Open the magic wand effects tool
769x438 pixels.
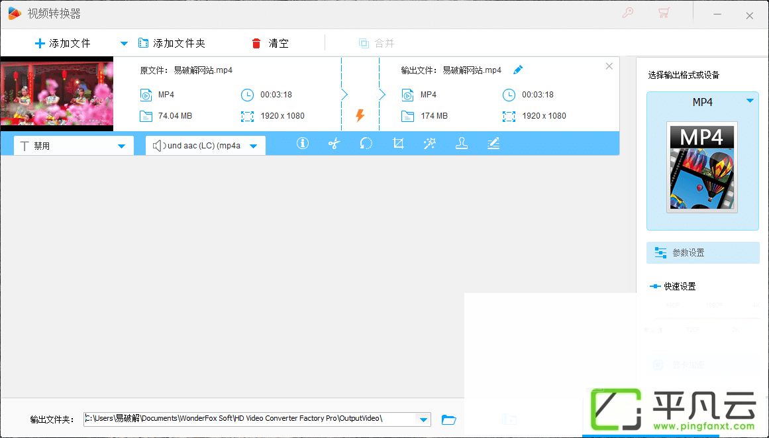click(x=430, y=143)
